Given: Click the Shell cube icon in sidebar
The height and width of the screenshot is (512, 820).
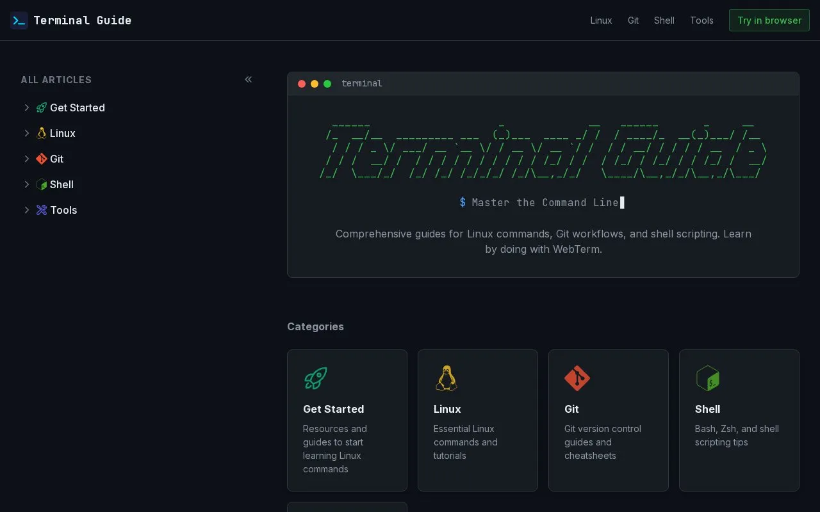Looking at the screenshot, I should tap(42, 184).
